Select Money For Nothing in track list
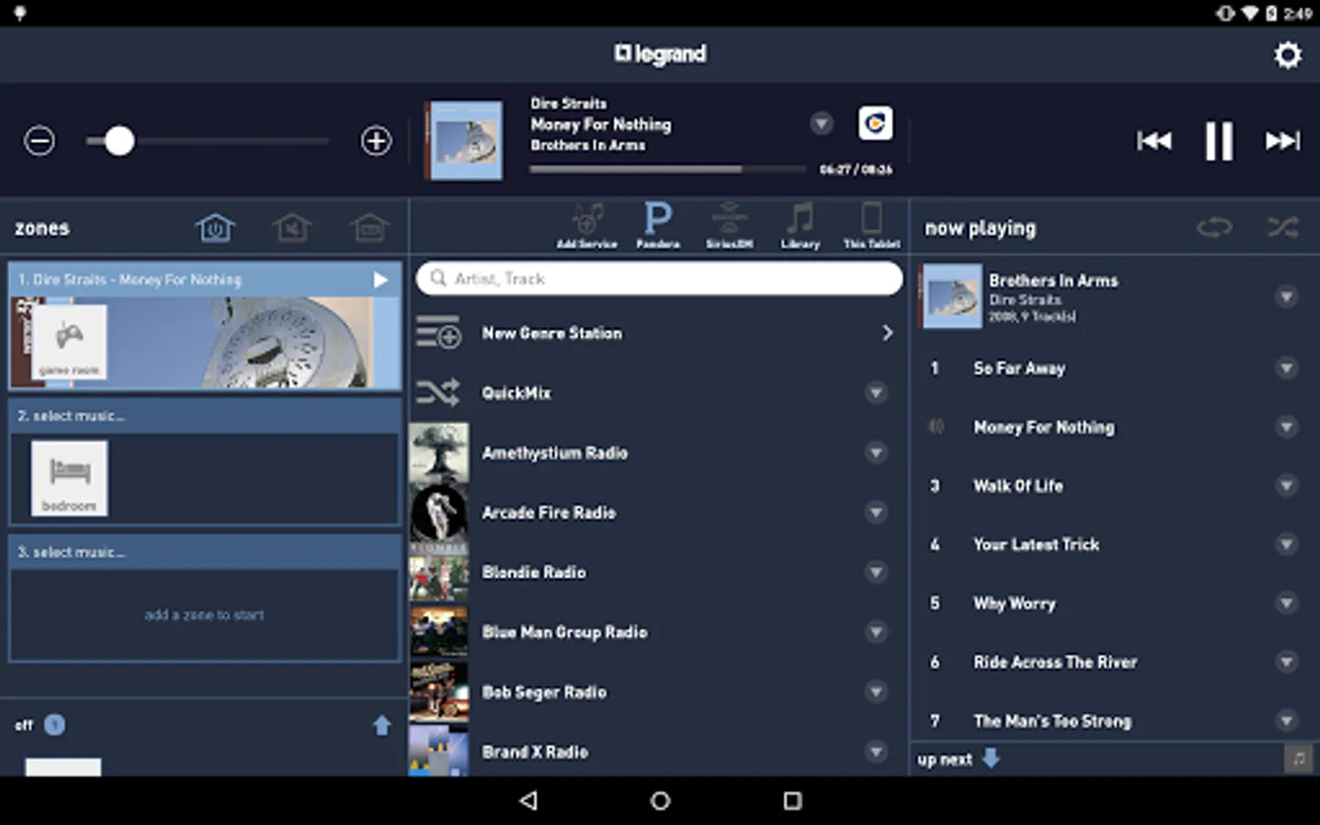Screen dimensions: 1320x825 coord(1044,427)
